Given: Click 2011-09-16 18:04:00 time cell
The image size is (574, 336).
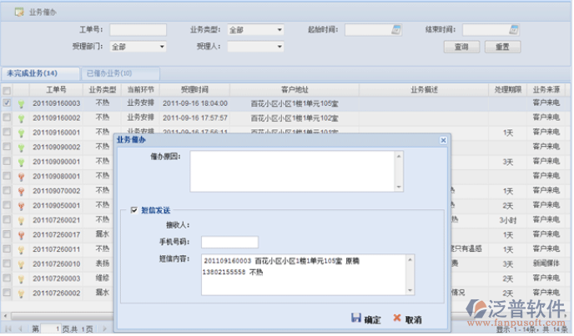Looking at the screenshot, I should 195,104.
